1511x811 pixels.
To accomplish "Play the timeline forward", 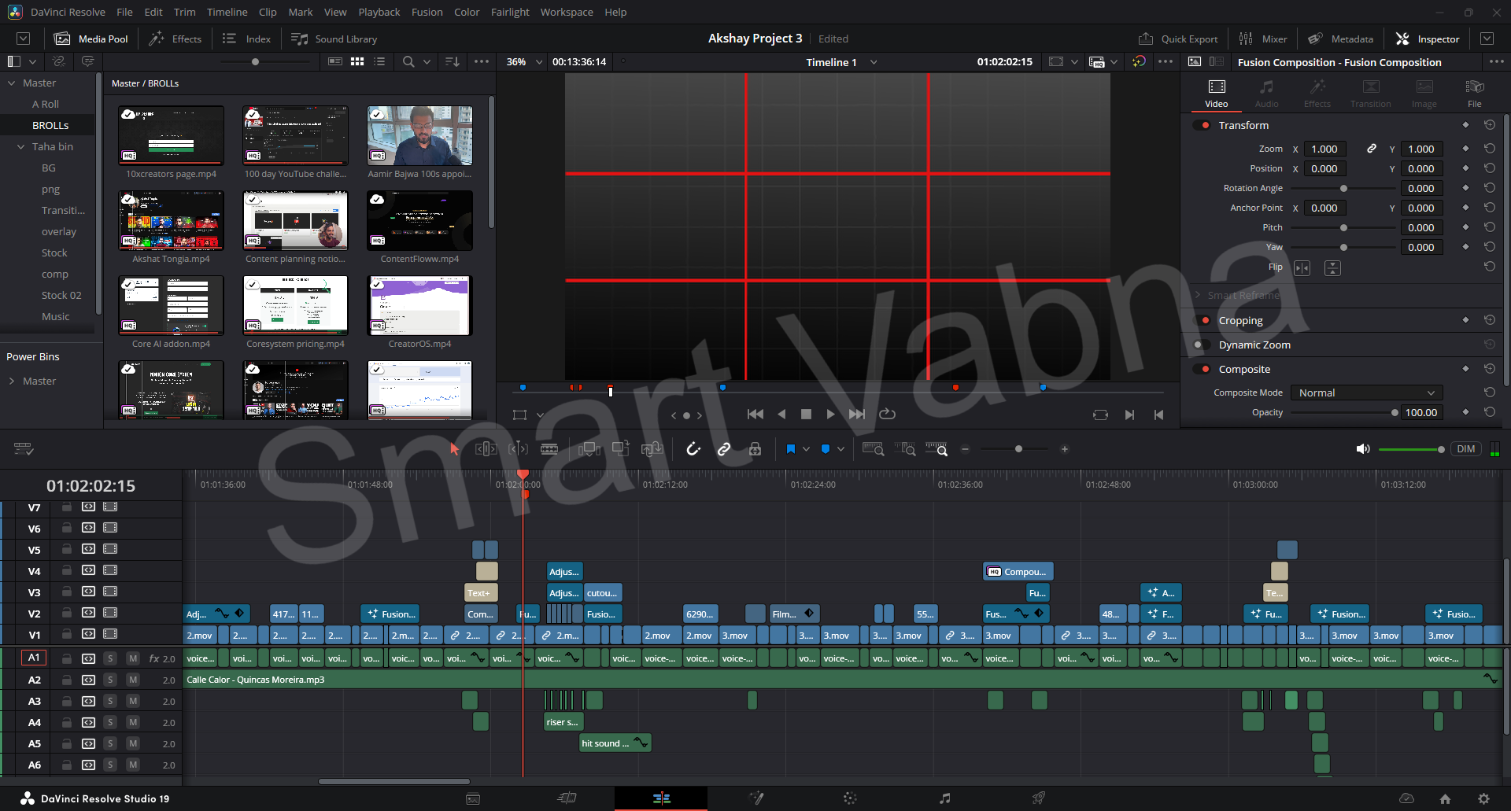I will 830,414.
